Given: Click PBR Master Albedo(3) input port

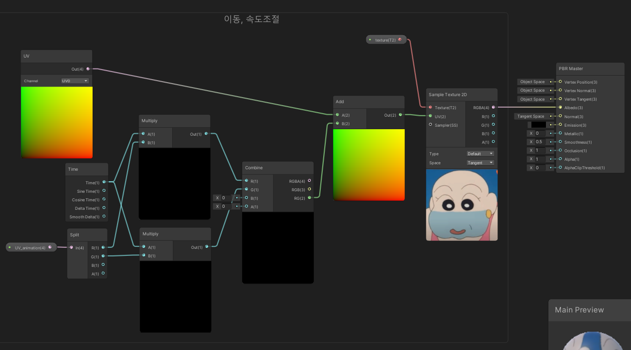Looking at the screenshot, I should click(560, 107).
